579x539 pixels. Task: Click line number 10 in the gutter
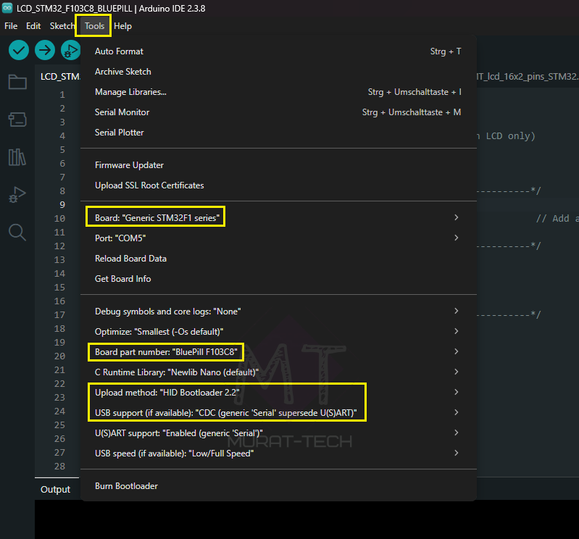(60, 218)
